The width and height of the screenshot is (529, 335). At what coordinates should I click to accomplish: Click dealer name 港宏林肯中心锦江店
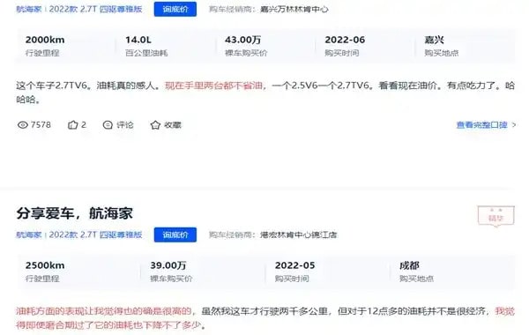point(299,234)
